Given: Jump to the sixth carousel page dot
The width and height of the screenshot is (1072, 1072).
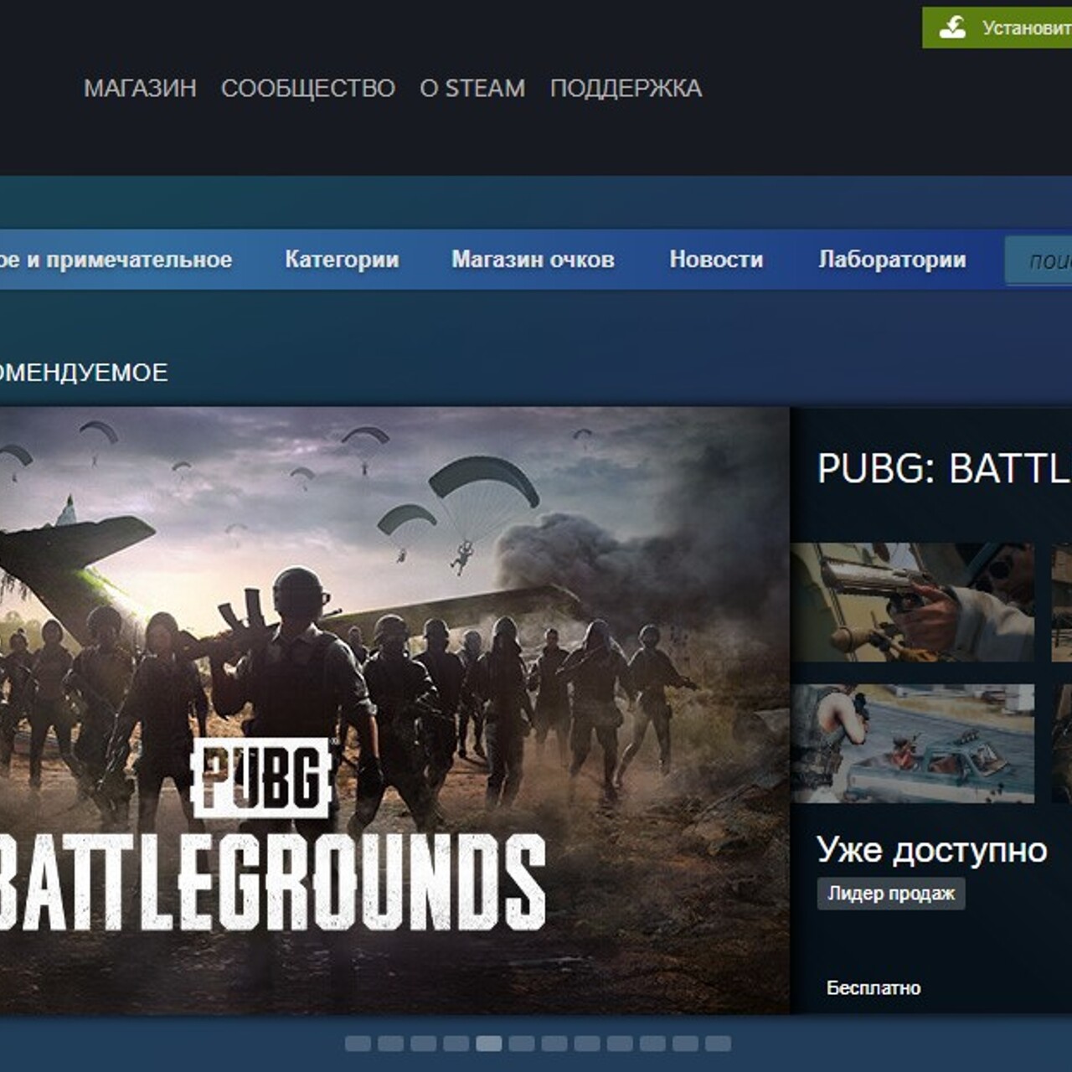Looking at the screenshot, I should pyautogui.click(x=521, y=1044).
